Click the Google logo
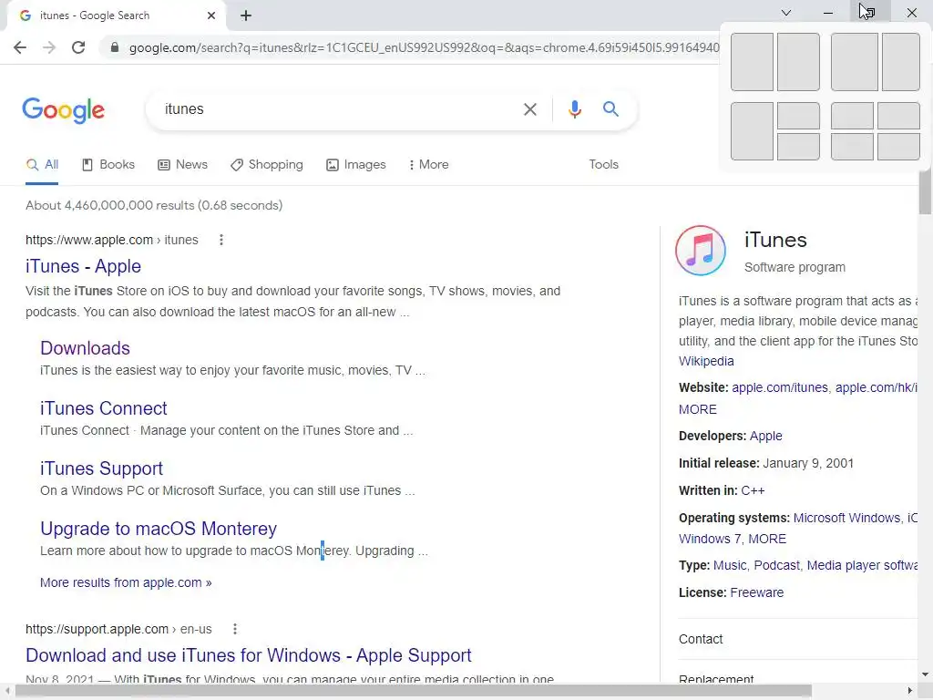This screenshot has height=700, width=933. coord(63,110)
